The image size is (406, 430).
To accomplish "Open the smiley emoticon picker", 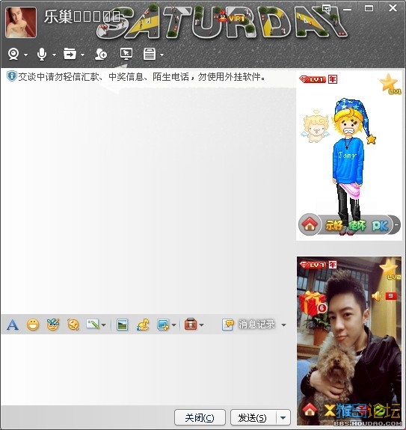I will 33,325.
